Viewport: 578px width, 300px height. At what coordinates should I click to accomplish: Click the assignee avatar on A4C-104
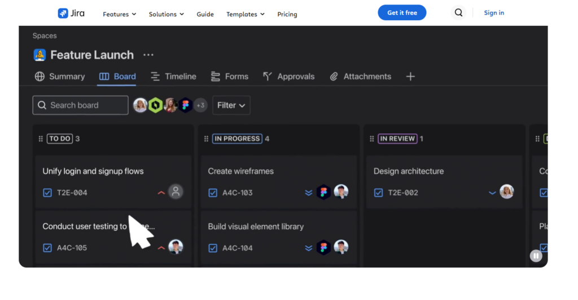(x=341, y=247)
